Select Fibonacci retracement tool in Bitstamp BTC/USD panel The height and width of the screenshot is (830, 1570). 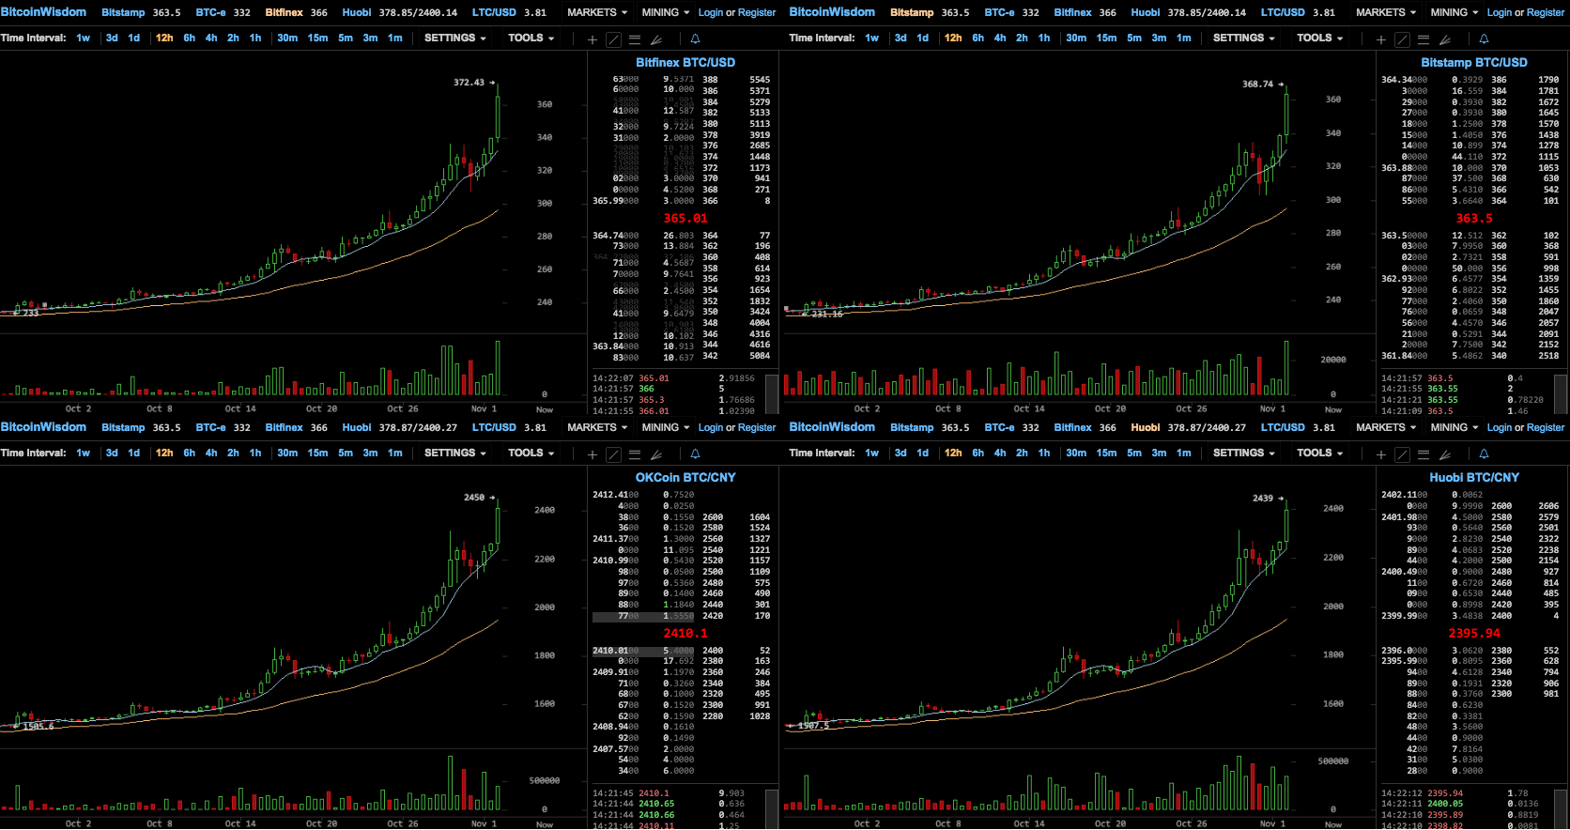pyautogui.click(x=1424, y=39)
